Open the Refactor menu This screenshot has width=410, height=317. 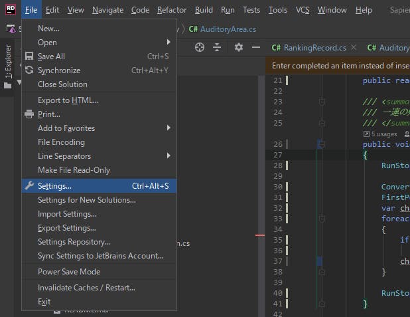(172, 10)
